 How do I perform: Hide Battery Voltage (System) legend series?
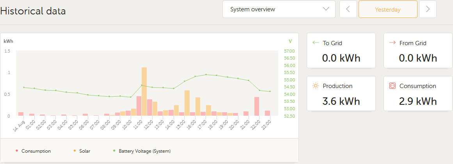pyautogui.click(x=144, y=151)
